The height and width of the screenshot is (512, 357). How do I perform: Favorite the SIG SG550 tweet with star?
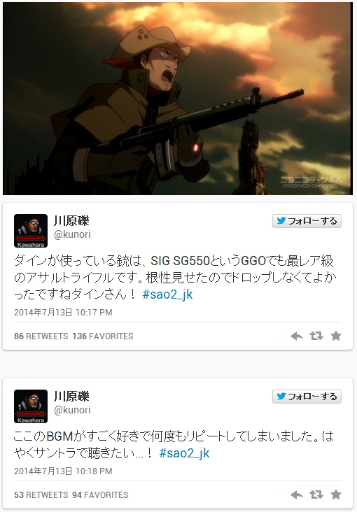336,336
